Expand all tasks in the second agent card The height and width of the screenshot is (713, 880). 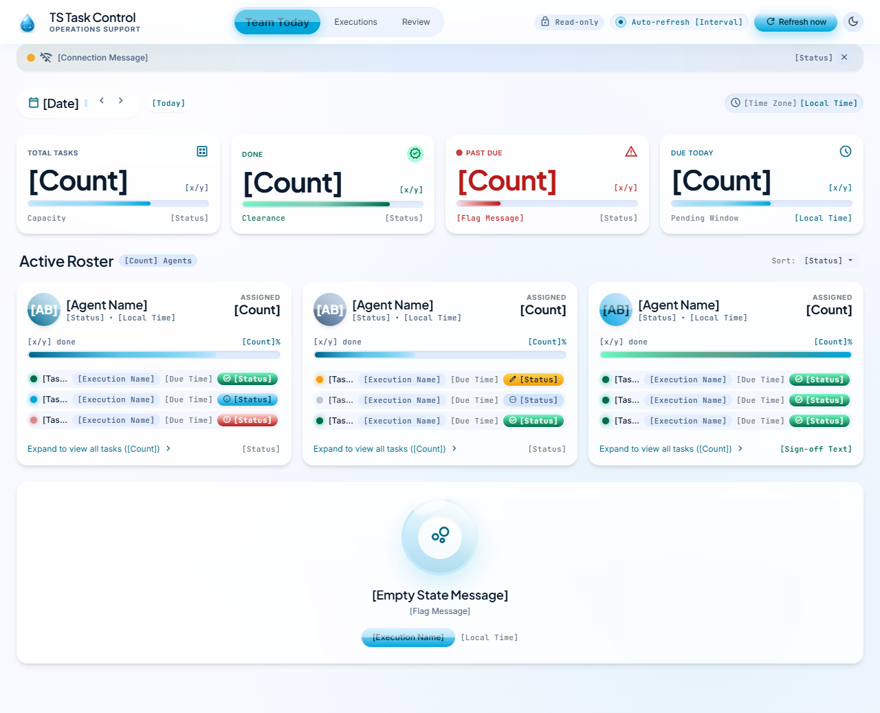[385, 449]
